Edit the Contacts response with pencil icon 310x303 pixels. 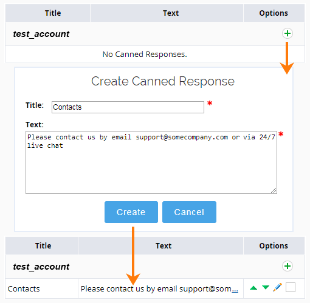coord(277,287)
